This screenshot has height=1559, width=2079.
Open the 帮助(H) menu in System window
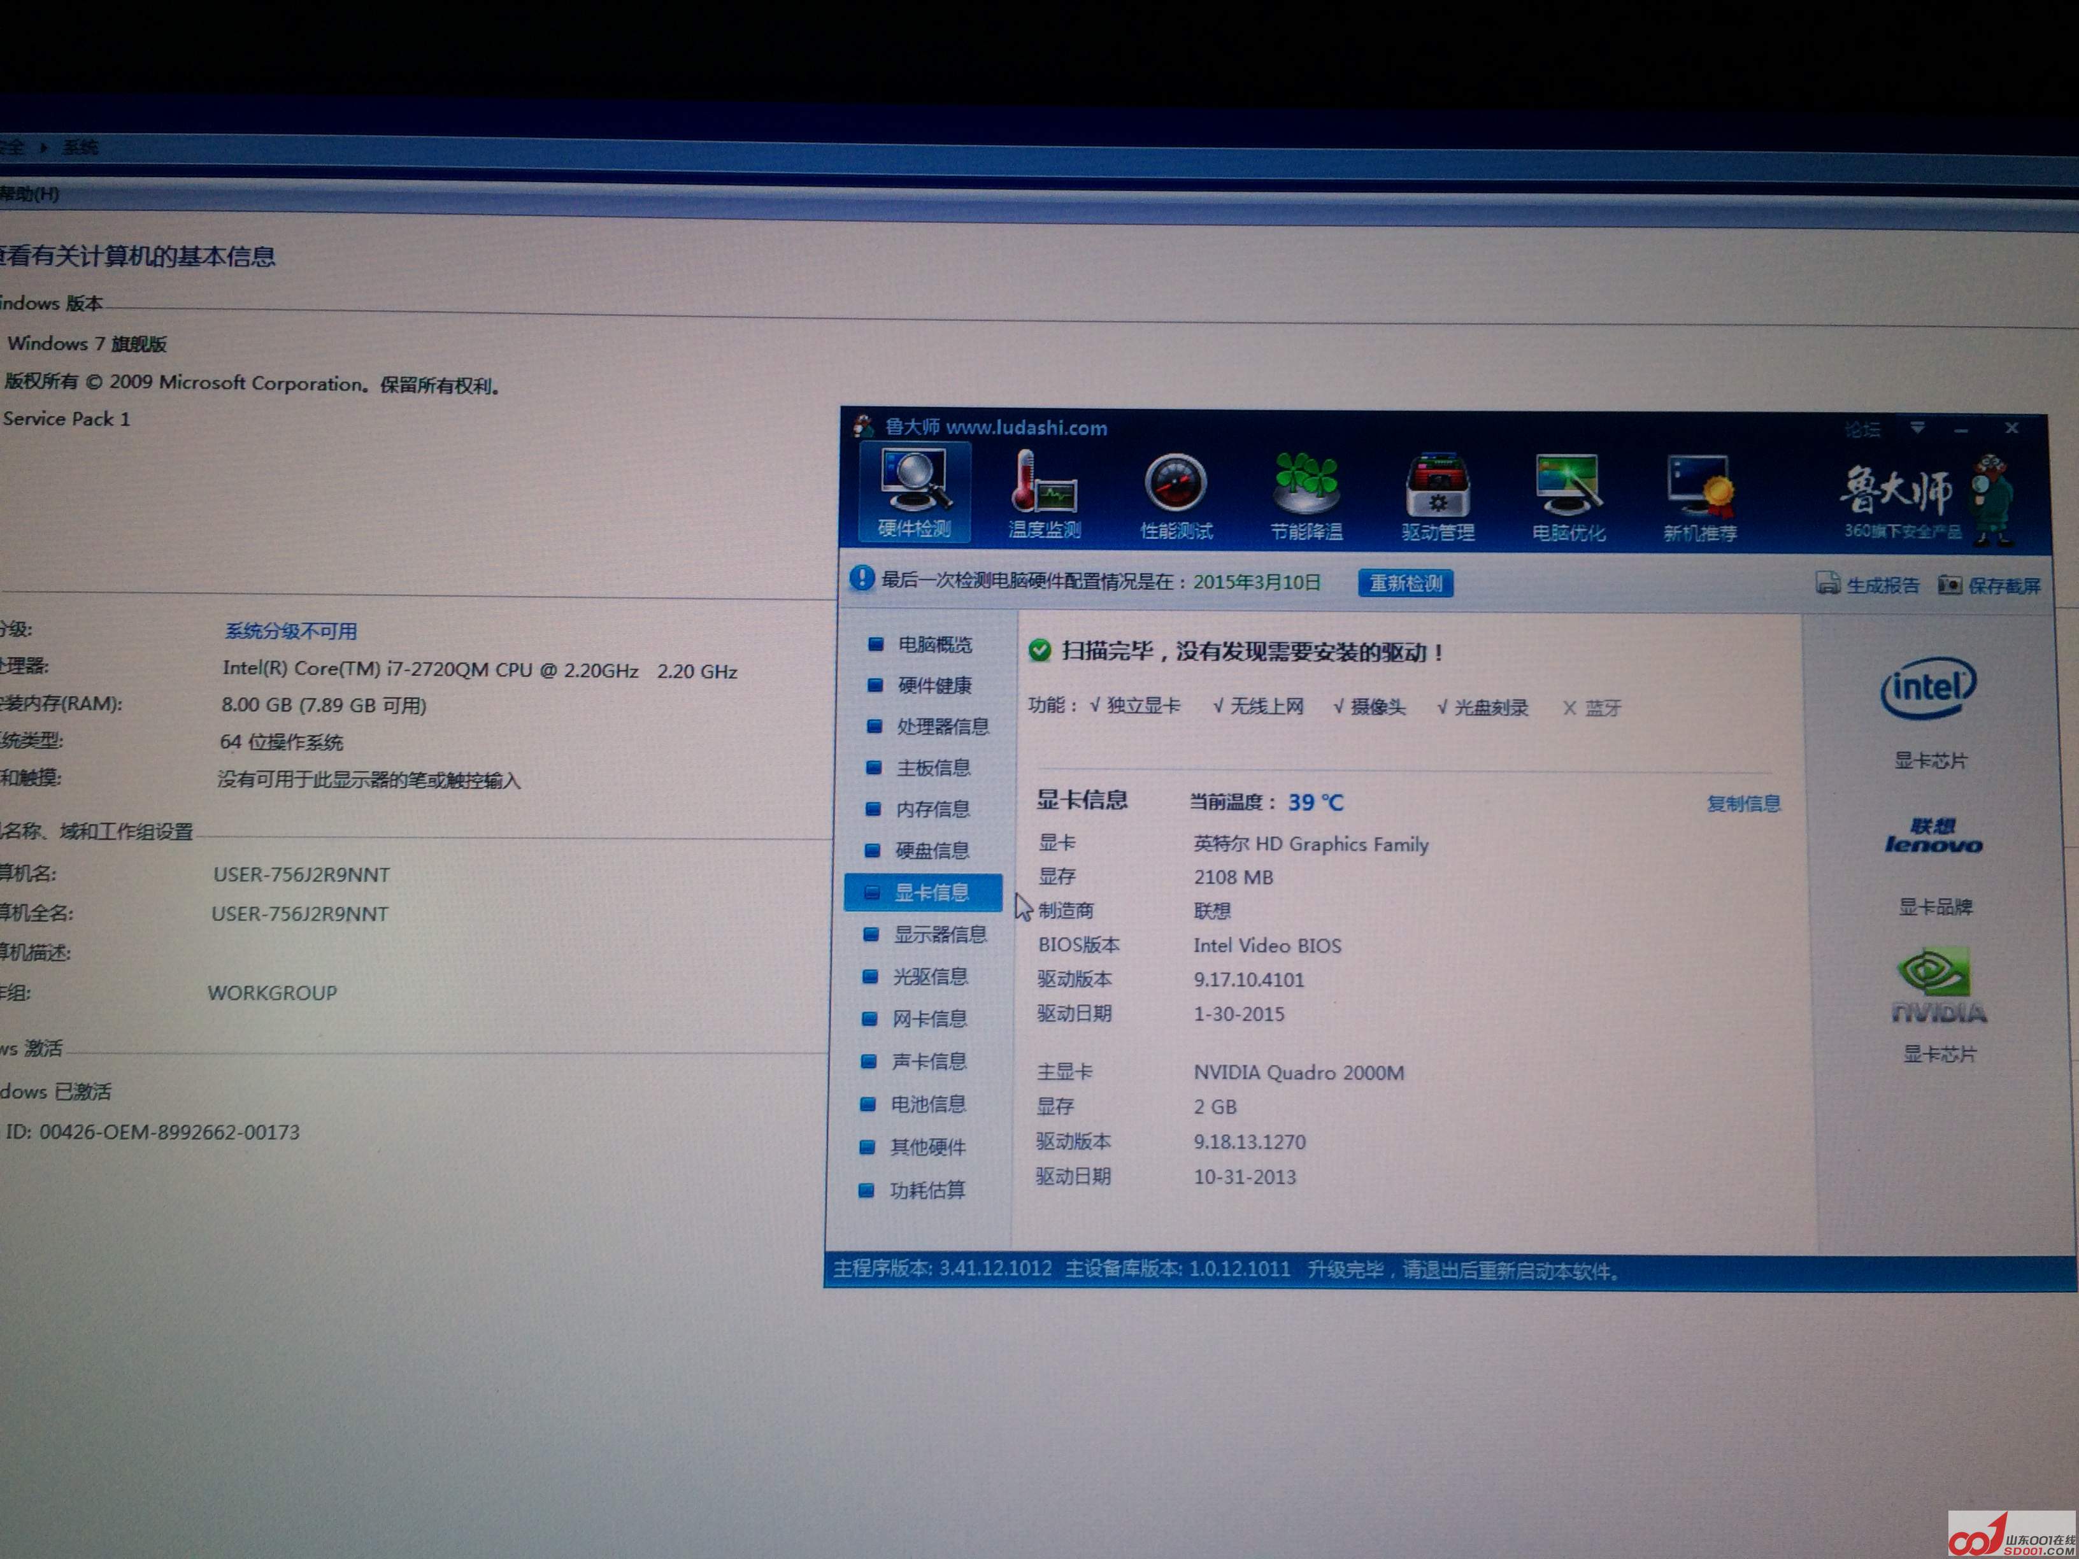(x=30, y=194)
